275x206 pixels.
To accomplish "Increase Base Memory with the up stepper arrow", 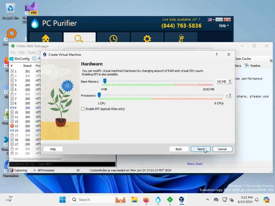I will pos(230,80).
